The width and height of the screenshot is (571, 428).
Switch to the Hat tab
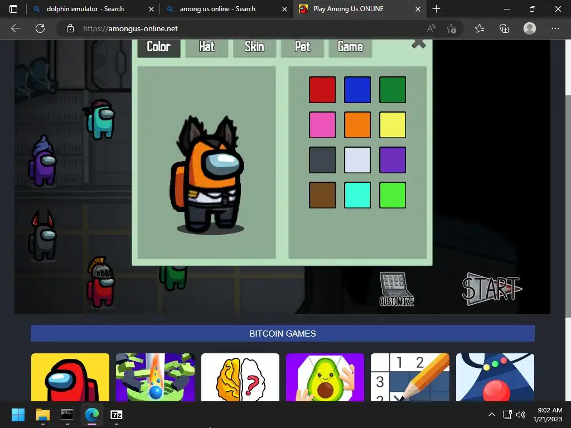[206, 48]
